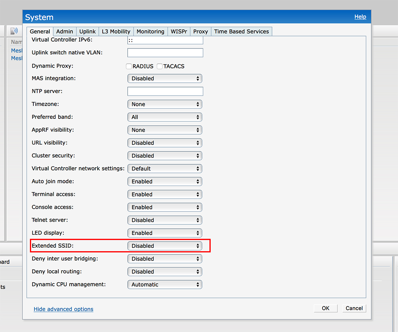This screenshot has width=398, height=332.
Task: Open the L3 Mobility tab
Action: (116, 31)
